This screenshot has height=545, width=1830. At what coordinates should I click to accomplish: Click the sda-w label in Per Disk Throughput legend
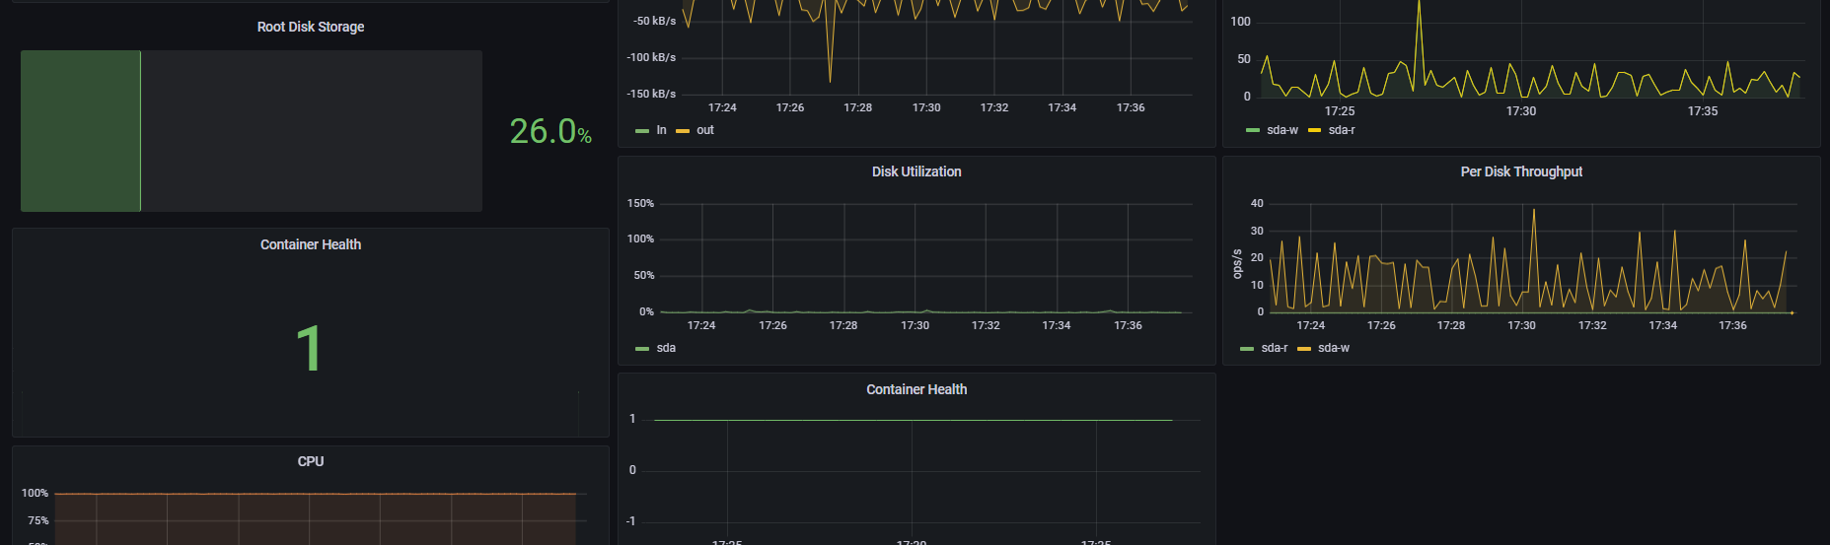(x=1333, y=348)
